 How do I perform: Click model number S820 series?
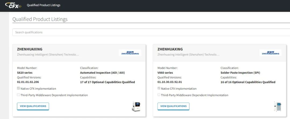click(x=25, y=73)
